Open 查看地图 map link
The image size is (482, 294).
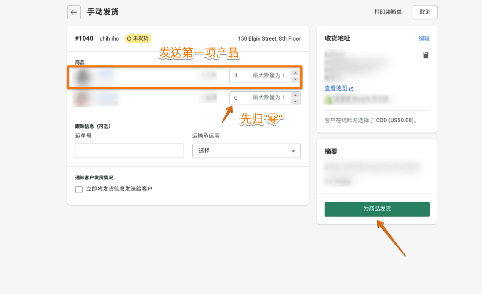click(336, 88)
